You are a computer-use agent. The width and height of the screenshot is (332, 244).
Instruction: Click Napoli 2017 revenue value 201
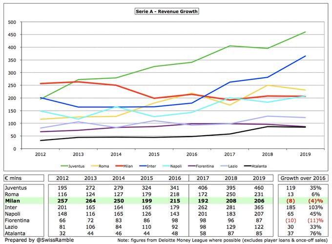point(203,214)
